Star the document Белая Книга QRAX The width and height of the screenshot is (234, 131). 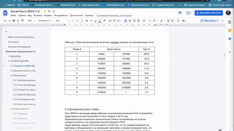(x=45, y=11)
